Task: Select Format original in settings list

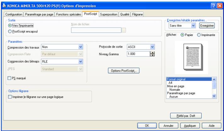Action: [x=189, y=79]
